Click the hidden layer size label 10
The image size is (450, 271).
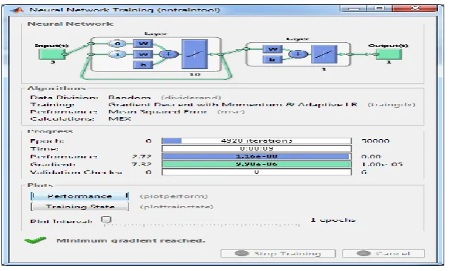(x=195, y=74)
